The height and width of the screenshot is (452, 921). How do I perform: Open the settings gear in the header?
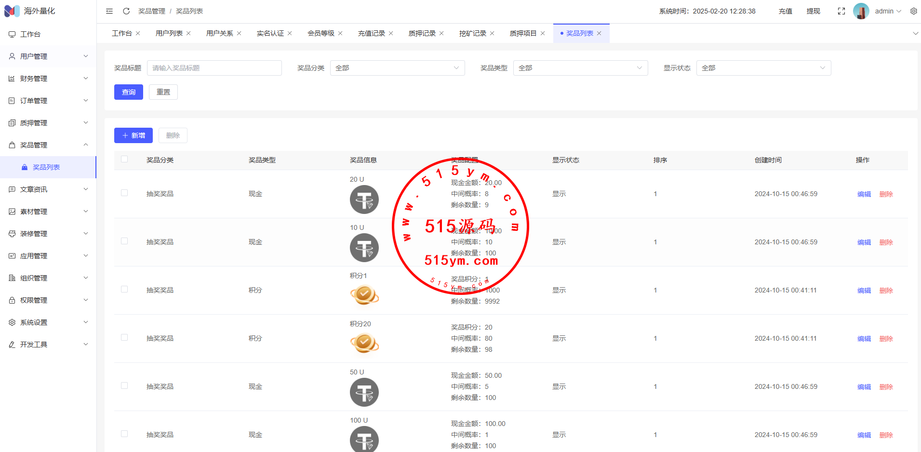point(913,11)
